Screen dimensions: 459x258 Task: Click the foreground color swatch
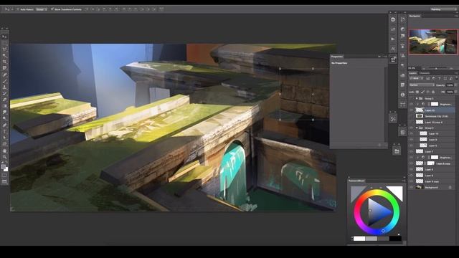(3, 167)
